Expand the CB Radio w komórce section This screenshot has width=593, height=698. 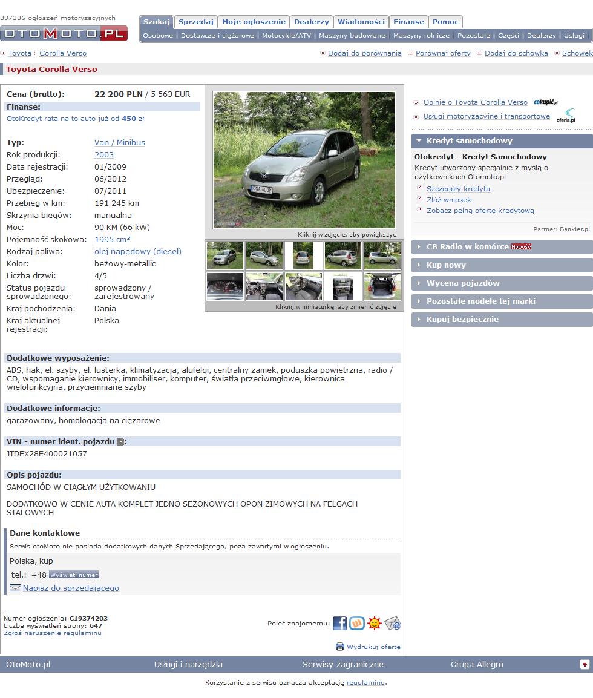tap(502, 246)
